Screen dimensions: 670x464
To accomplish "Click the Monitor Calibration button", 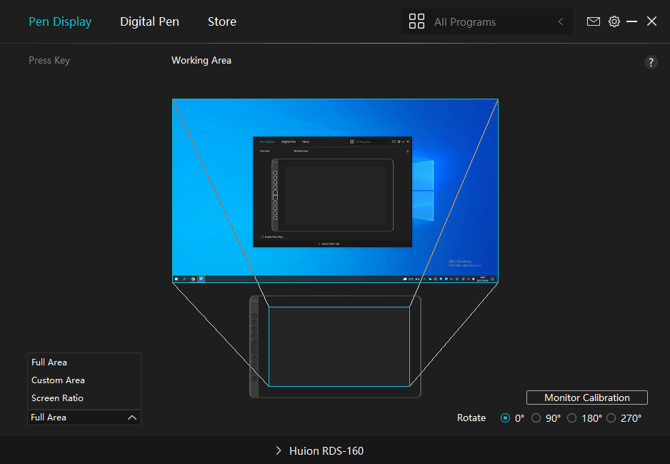I will [x=586, y=398].
